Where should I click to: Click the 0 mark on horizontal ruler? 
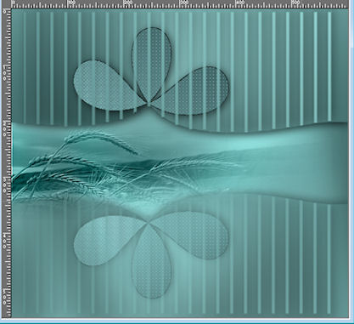(14, 3)
